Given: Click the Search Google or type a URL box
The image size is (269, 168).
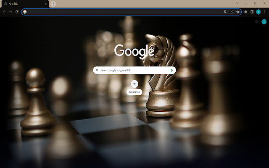Looking at the screenshot, I should pyautogui.click(x=134, y=70).
